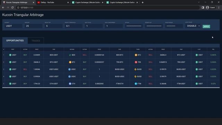
Task: Click the BUSD coin icon in the USDC-USDT row
Action: click(x=135, y=76)
